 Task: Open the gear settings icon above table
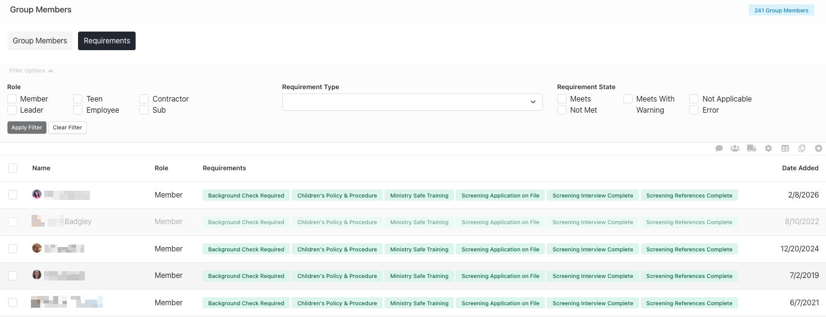click(768, 149)
